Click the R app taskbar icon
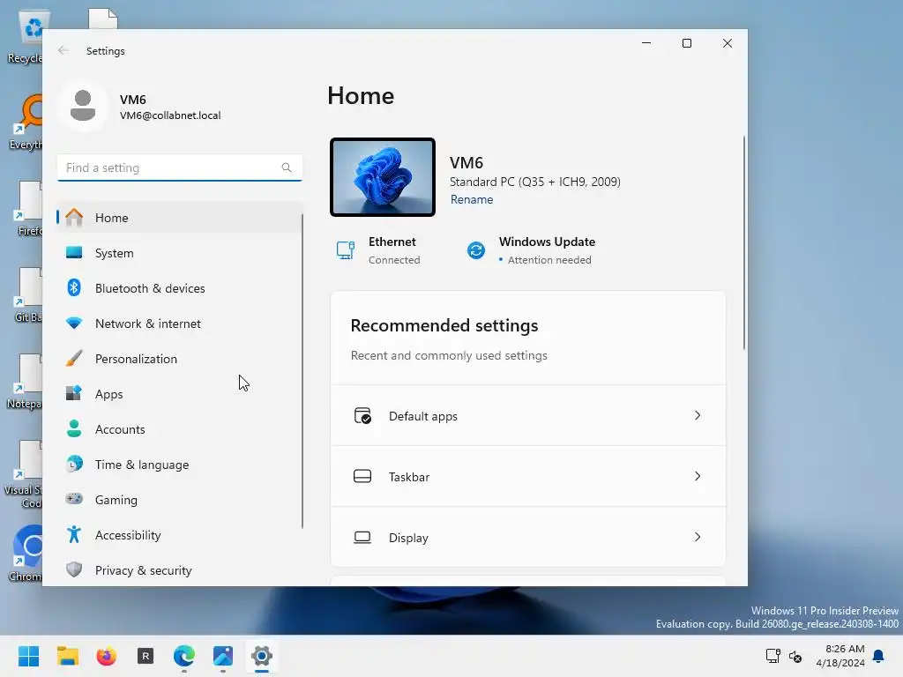Viewport: 903px width, 677px height. point(146,656)
